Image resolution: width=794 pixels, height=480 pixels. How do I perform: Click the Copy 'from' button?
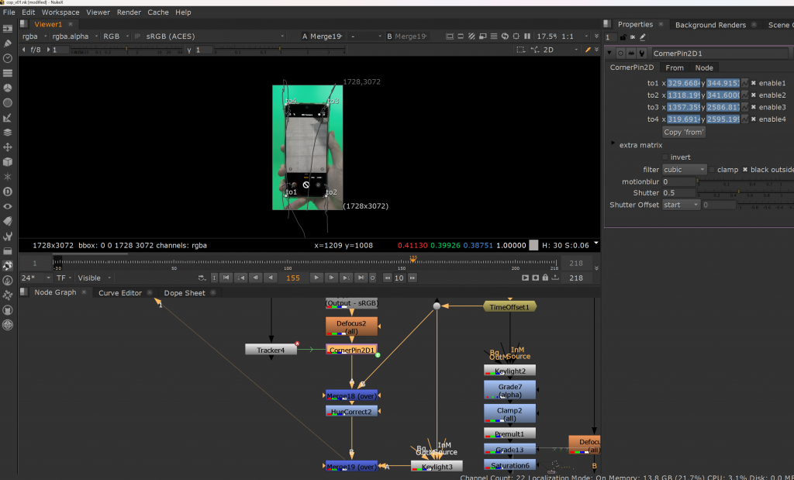coord(683,132)
